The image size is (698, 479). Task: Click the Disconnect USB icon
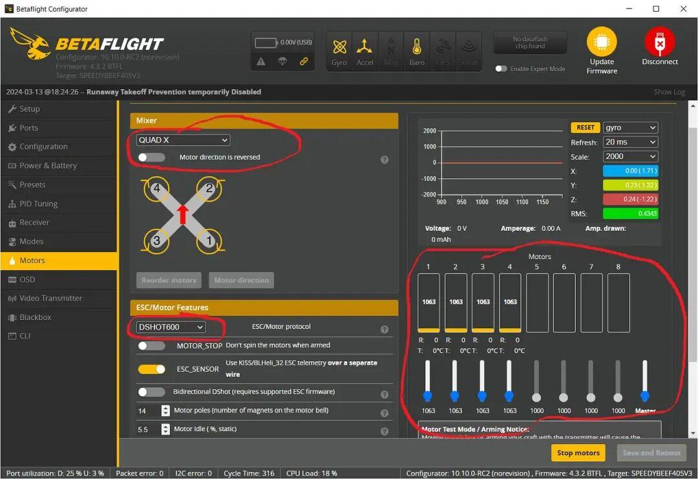tap(660, 42)
